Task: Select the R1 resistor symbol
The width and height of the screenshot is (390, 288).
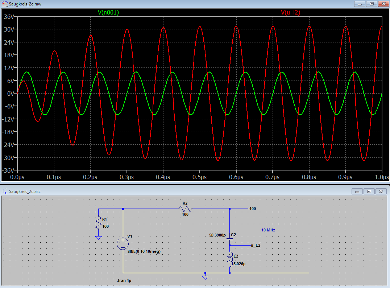Action: coord(99,222)
